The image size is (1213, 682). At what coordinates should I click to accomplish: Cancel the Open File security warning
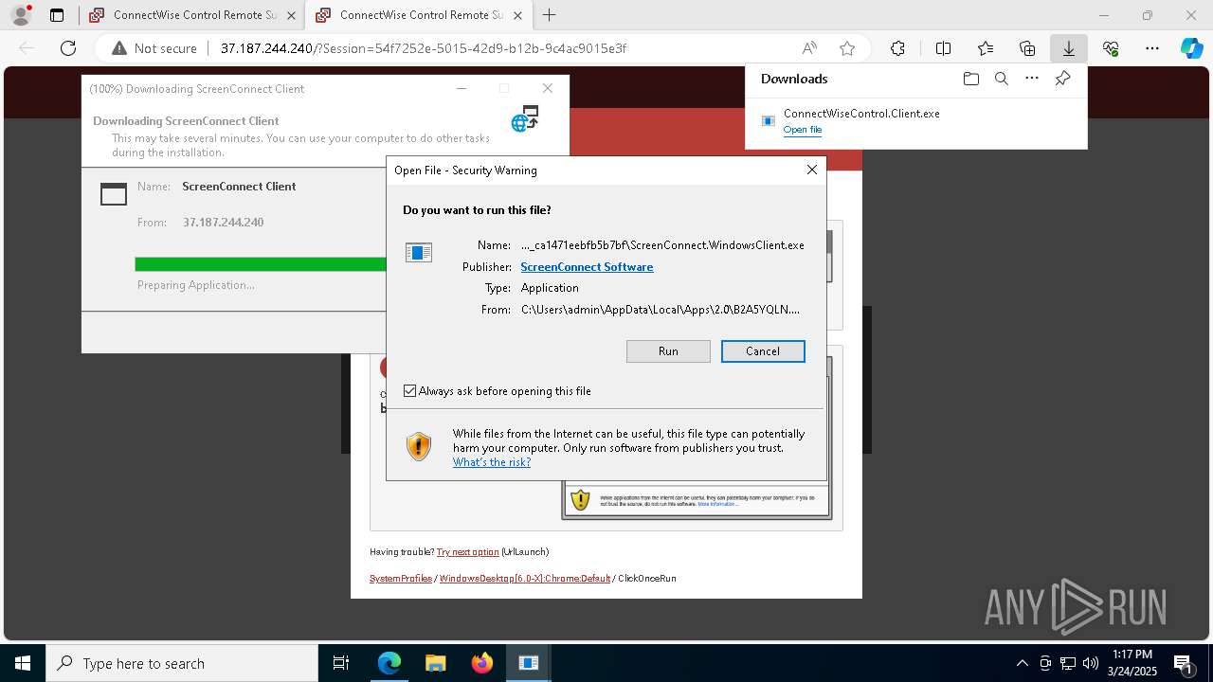click(x=763, y=351)
